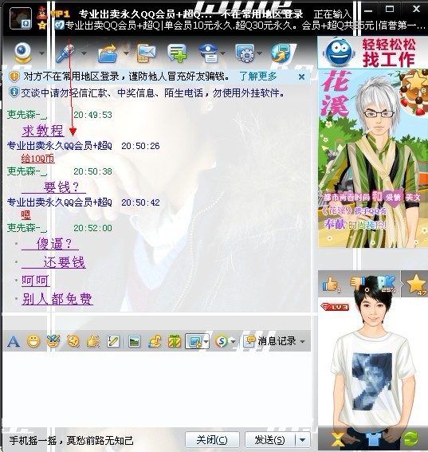Click the yellow X icon under QQ show
This screenshot has width=428, height=452.
[x=337, y=439]
